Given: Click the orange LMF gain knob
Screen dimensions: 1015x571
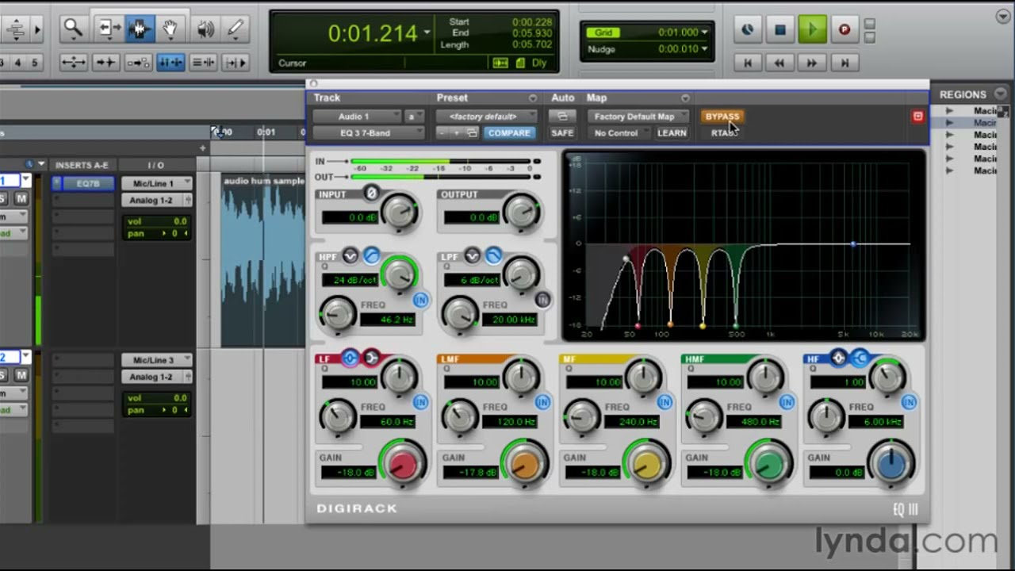Looking at the screenshot, I should coord(524,464).
